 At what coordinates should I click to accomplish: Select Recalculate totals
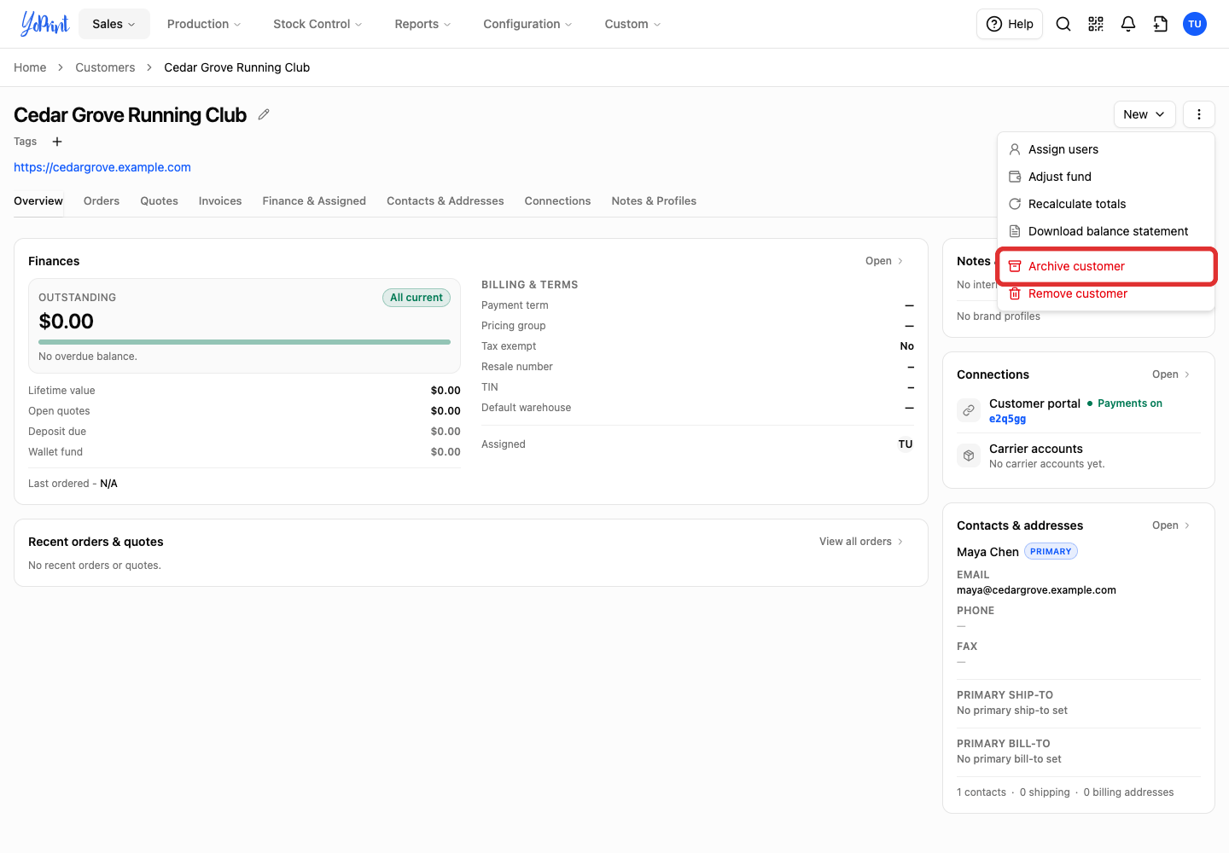click(x=1106, y=204)
